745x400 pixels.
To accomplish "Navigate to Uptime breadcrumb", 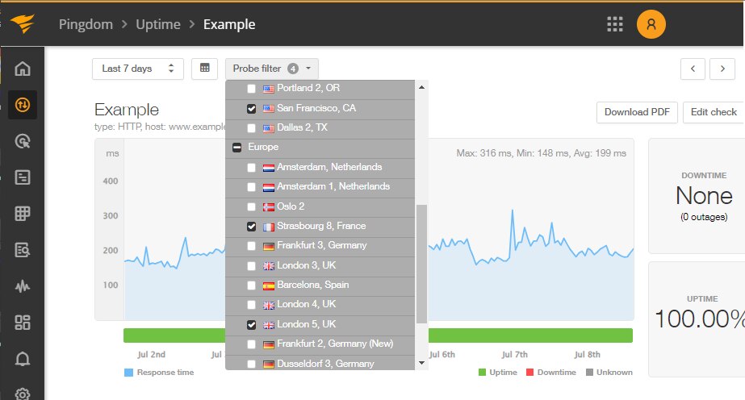I will 158,24.
